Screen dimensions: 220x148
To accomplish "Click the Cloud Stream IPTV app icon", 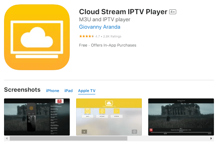I will tap(37, 37).
